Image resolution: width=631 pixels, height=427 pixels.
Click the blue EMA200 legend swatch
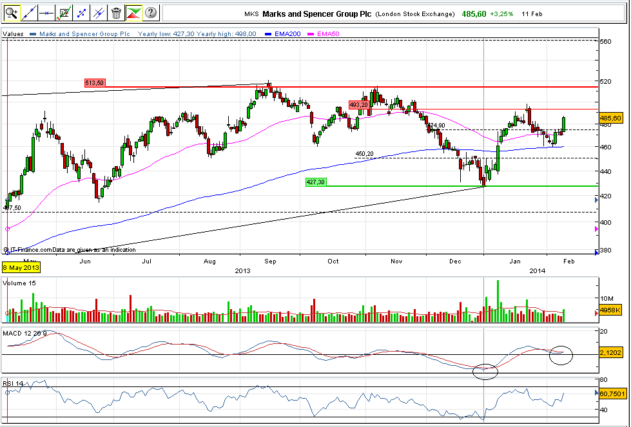pos(268,34)
